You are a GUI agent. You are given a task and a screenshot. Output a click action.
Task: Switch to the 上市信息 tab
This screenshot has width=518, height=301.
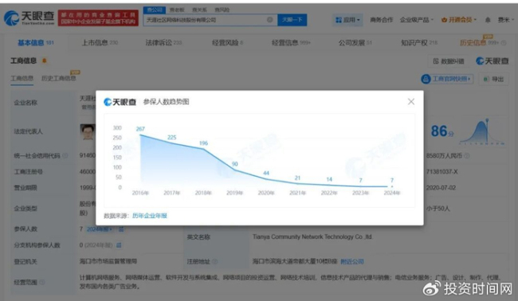pyautogui.click(x=100, y=42)
